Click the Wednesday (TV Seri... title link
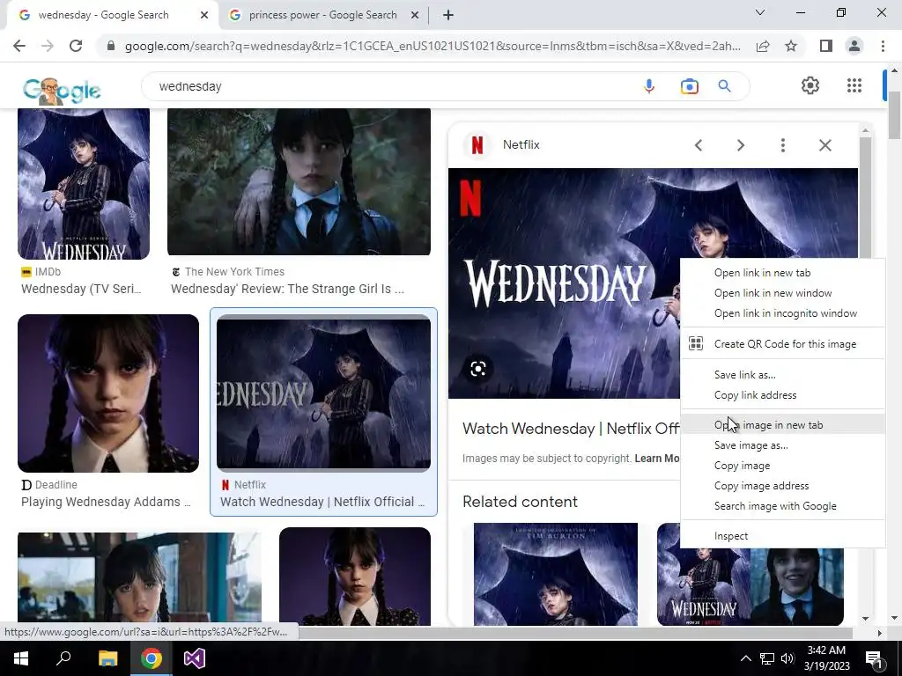902x676 pixels. 81,289
